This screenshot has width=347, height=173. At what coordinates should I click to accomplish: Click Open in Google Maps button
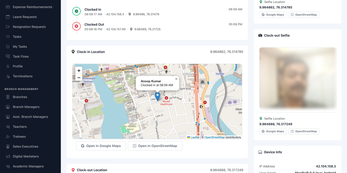[101, 146]
